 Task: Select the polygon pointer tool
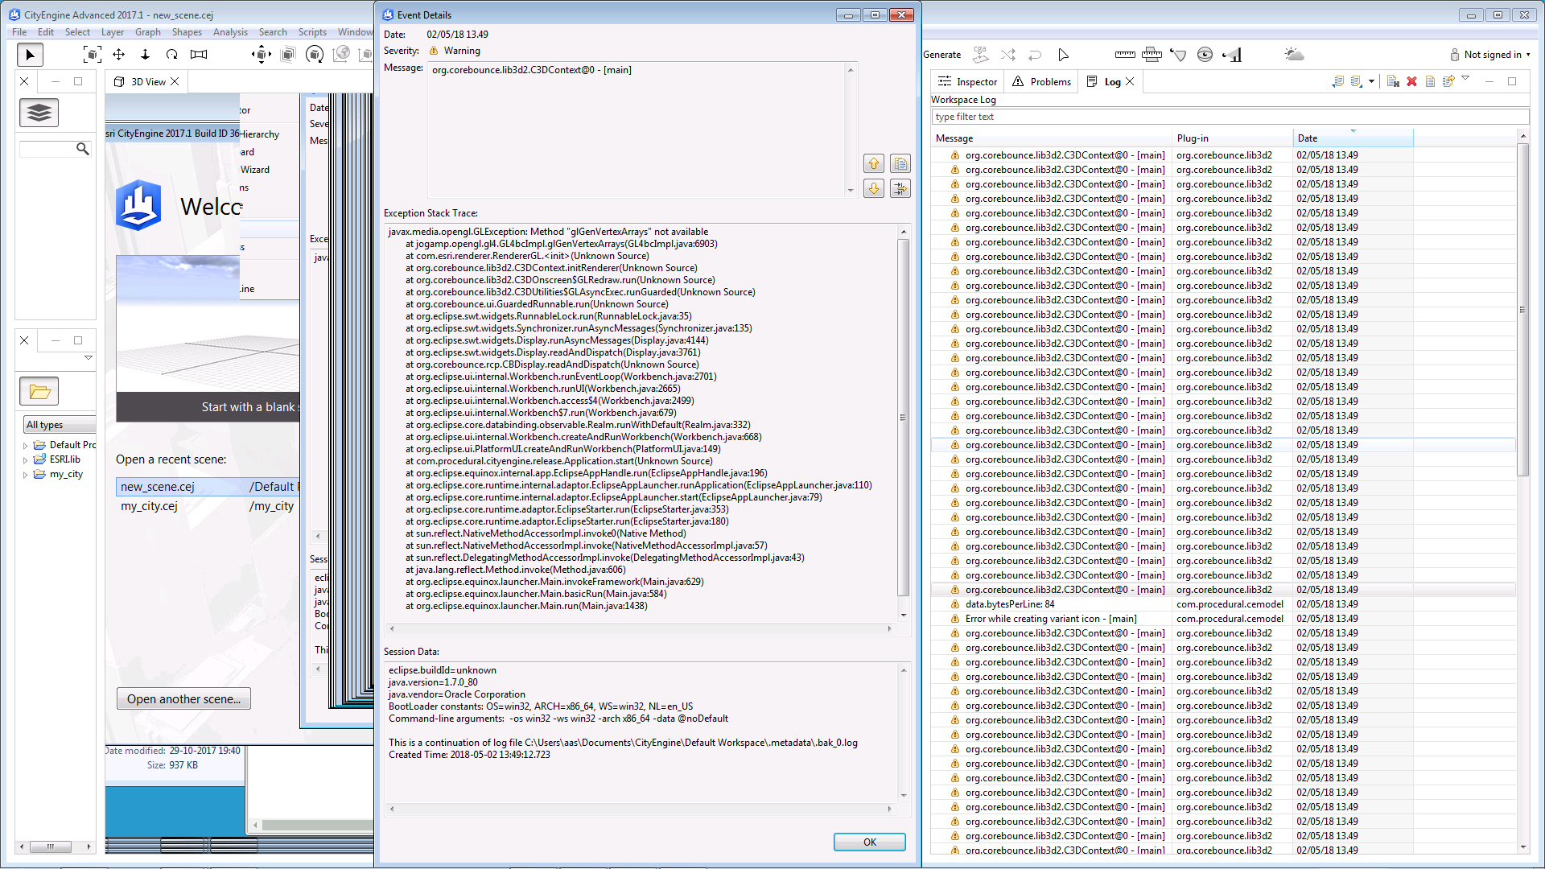tap(1063, 55)
